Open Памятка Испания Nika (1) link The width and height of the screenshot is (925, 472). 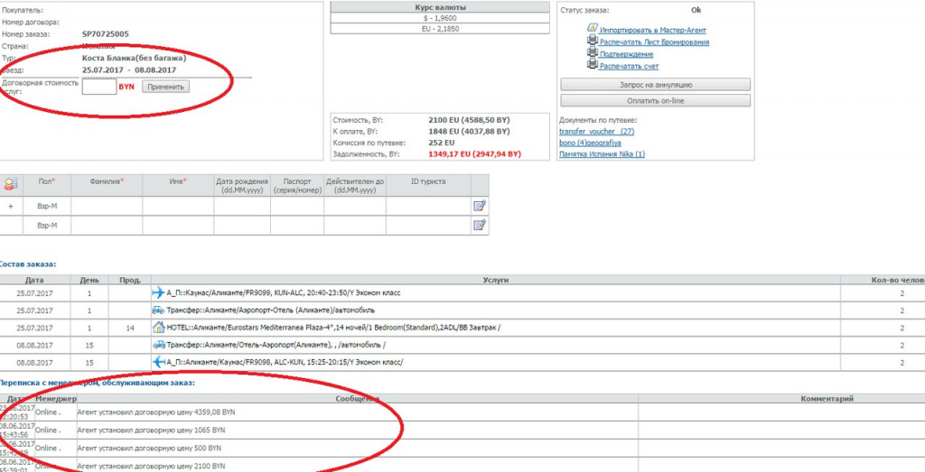(602, 154)
